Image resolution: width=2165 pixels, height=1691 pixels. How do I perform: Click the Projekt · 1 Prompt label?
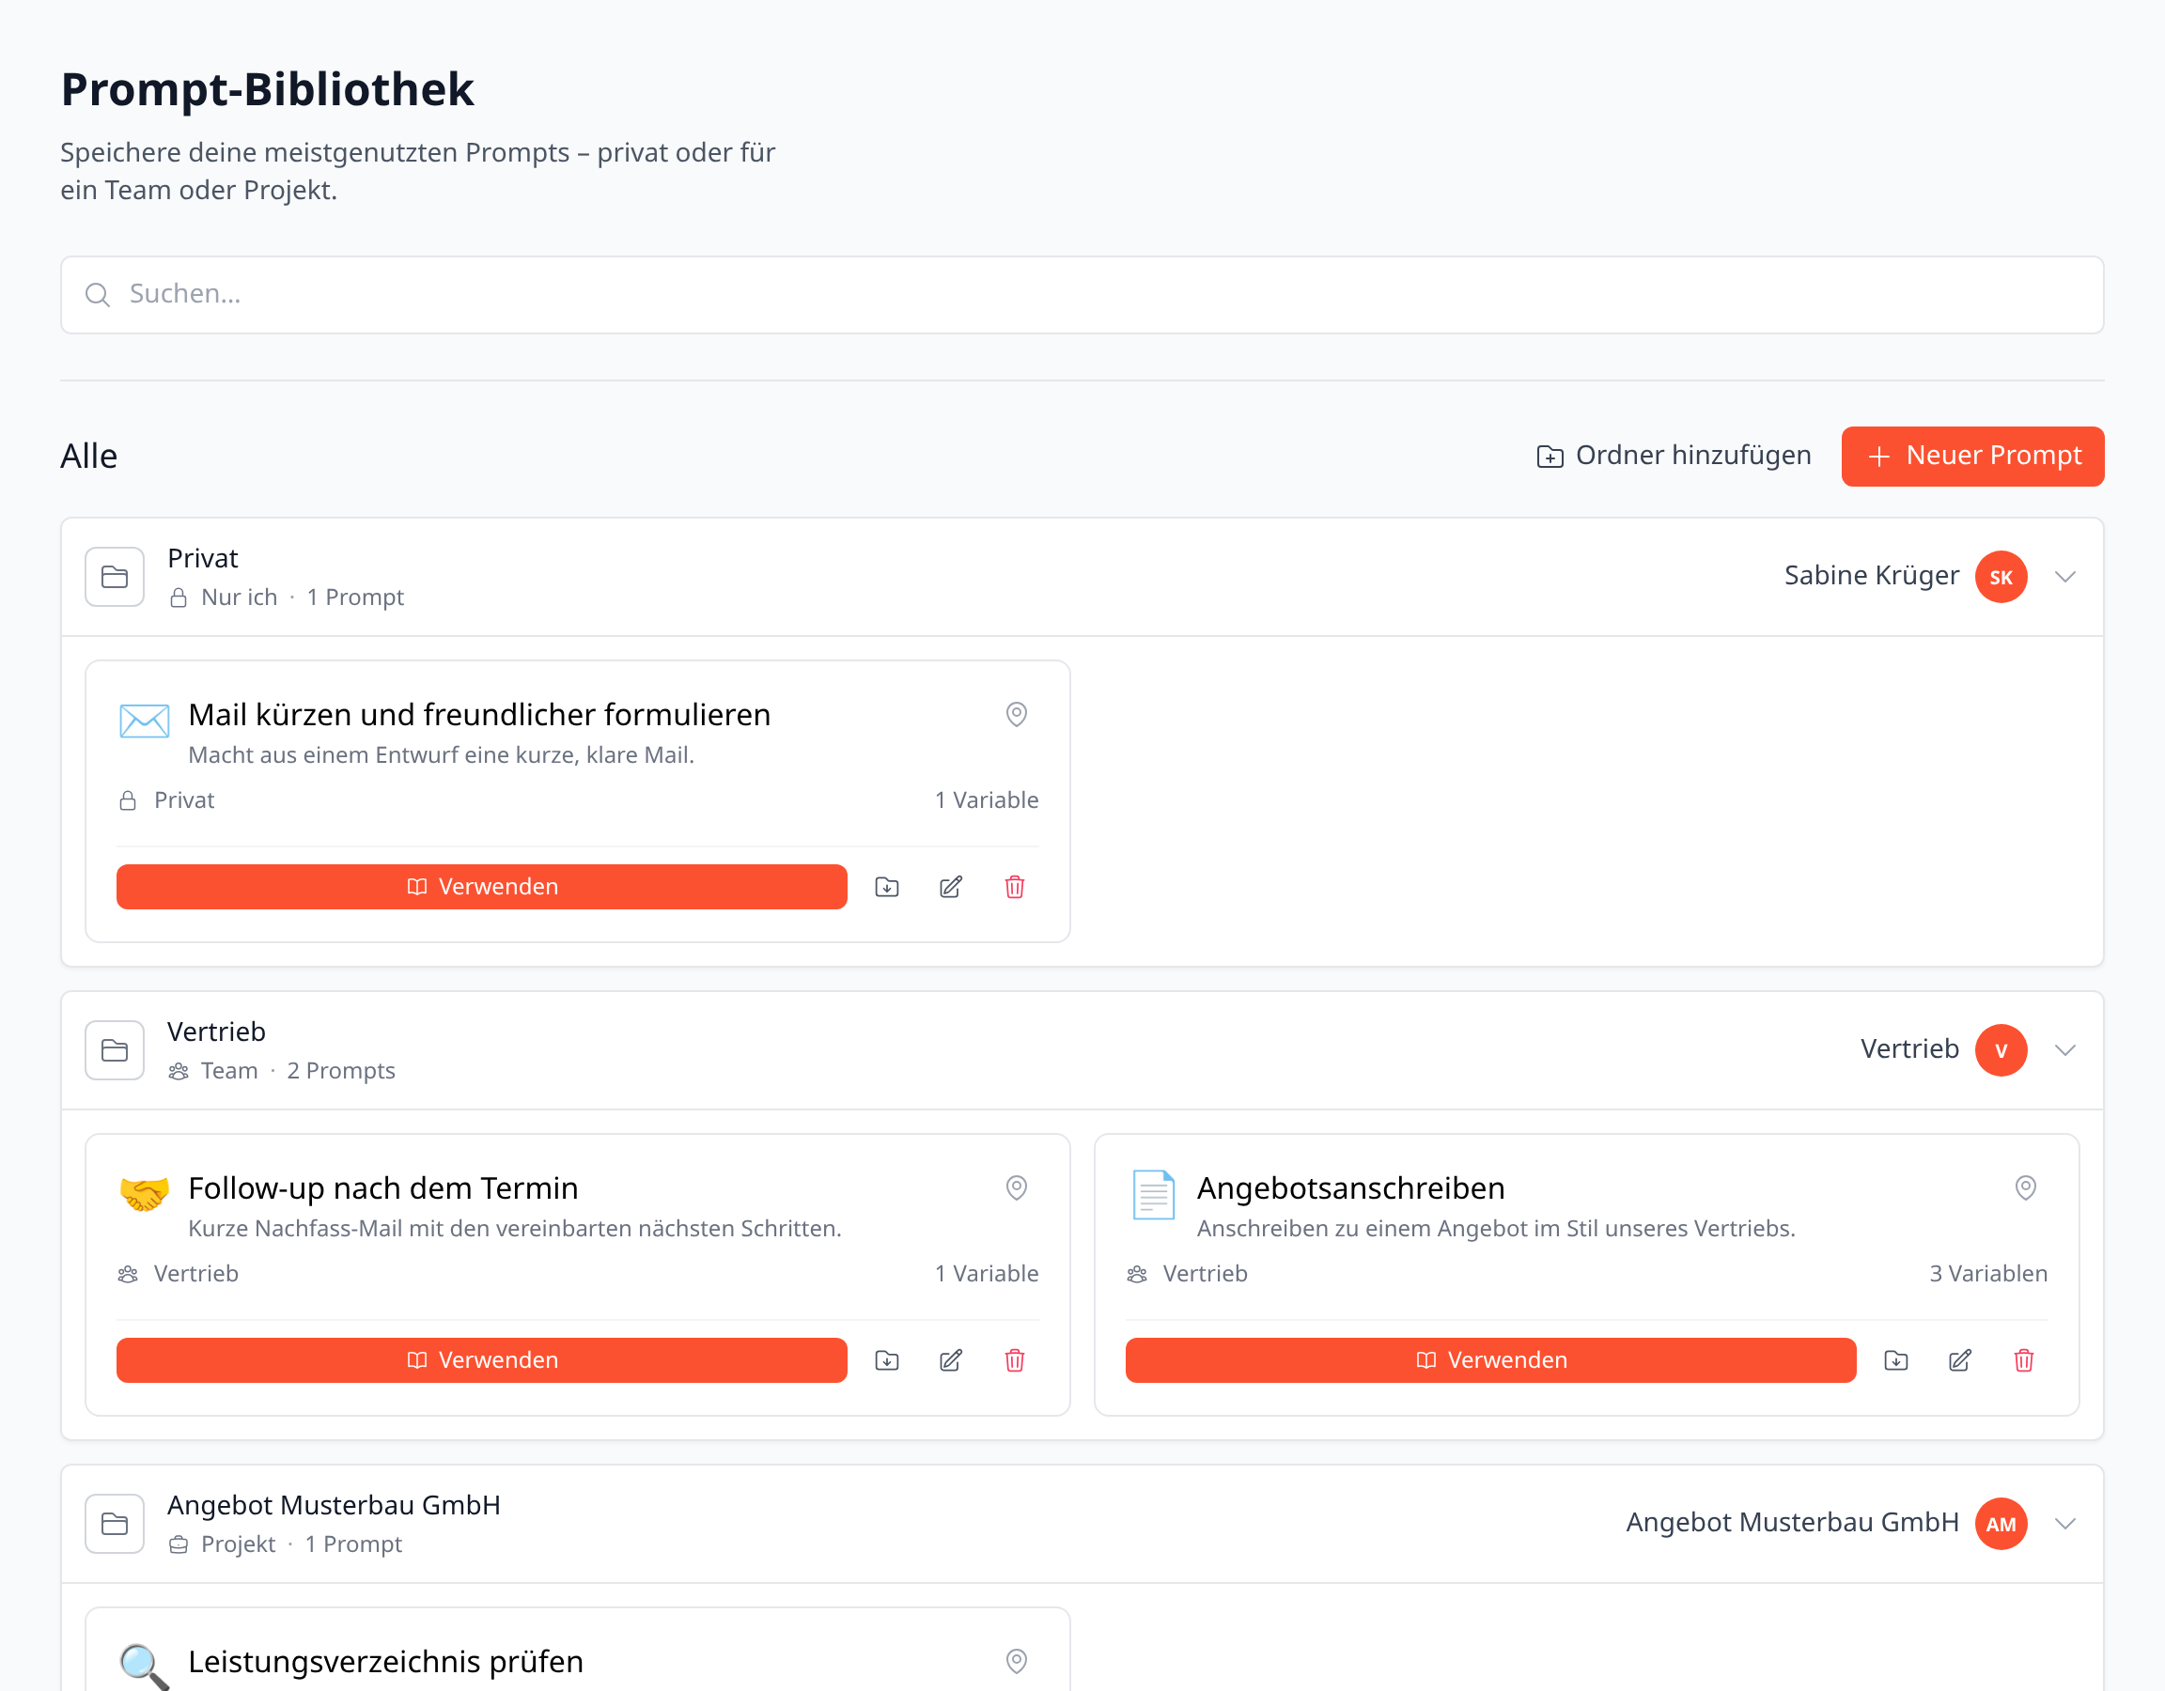[286, 1544]
